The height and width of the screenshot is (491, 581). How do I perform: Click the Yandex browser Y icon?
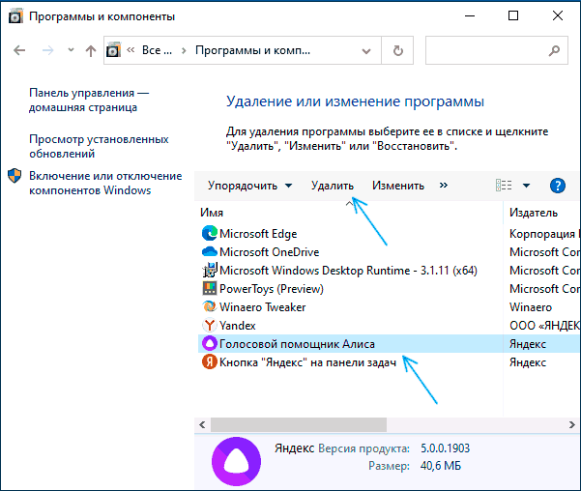pyautogui.click(x=210, y=326)
